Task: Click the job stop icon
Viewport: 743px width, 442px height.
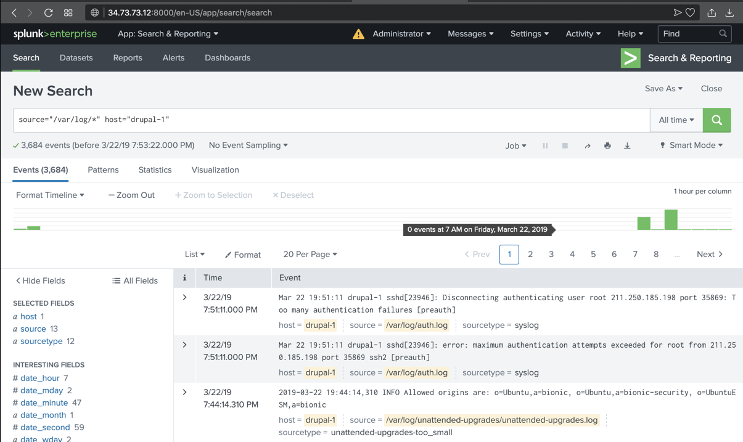Action: (565, 146)
